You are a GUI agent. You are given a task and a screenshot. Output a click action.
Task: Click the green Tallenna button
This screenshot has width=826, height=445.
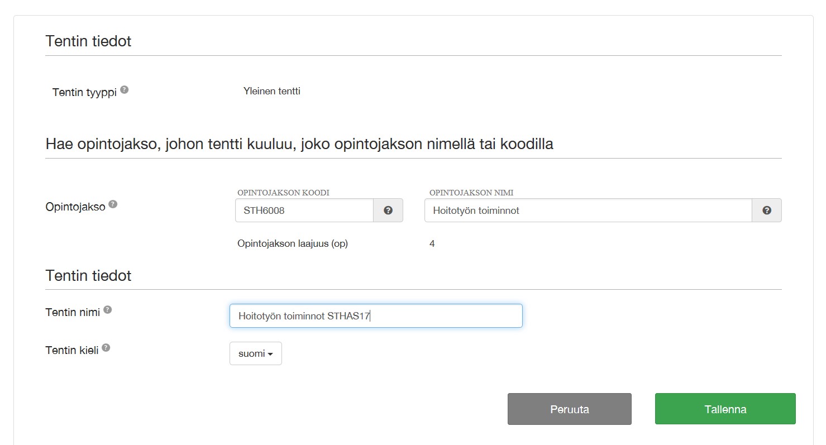[725, 409]
